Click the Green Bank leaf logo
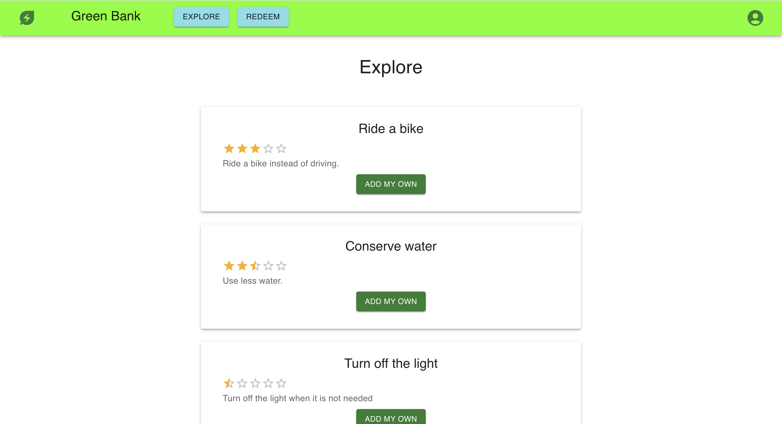The width and height of the screenshot is (782, 424). [x=27, y=18]
